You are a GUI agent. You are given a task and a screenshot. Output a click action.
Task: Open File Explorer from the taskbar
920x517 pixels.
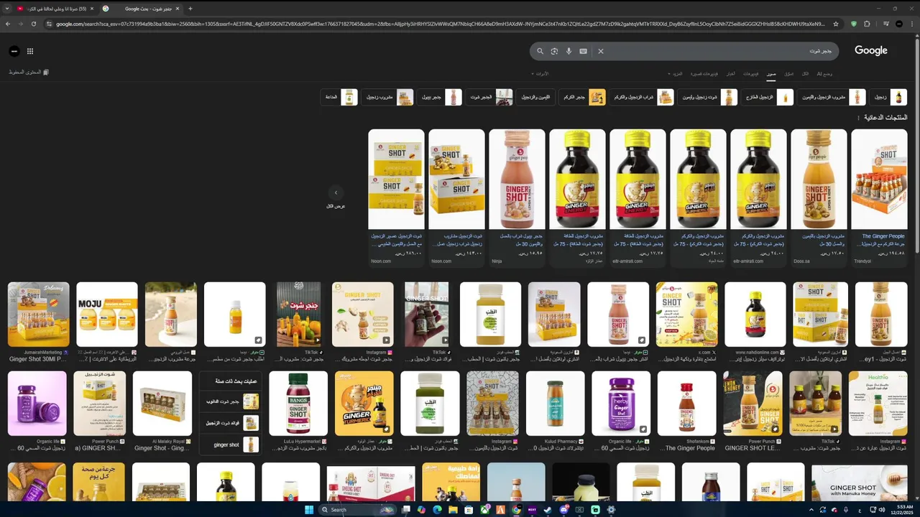click(453, 510)
